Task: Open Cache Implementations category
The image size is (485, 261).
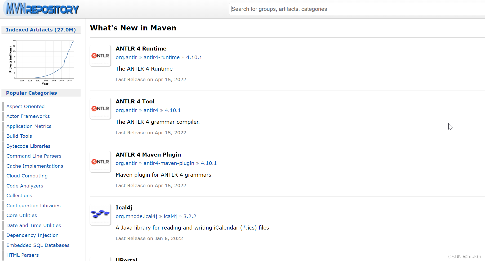Action: click(x=35, y=166)
